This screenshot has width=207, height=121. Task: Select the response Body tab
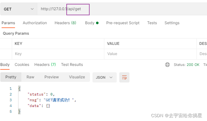tap(5, 65)
